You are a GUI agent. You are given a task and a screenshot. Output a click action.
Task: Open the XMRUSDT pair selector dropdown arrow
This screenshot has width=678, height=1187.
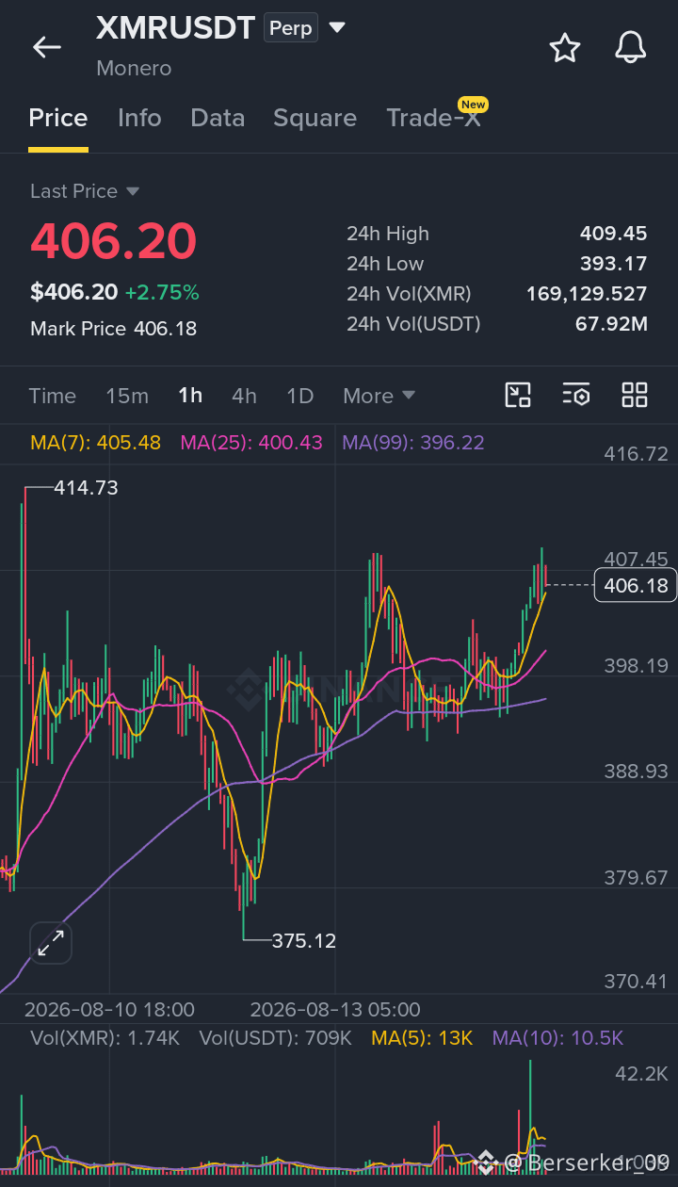[337, 28]
